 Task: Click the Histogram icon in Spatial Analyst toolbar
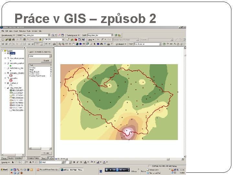pyautogui.click(x=119, y=35)
